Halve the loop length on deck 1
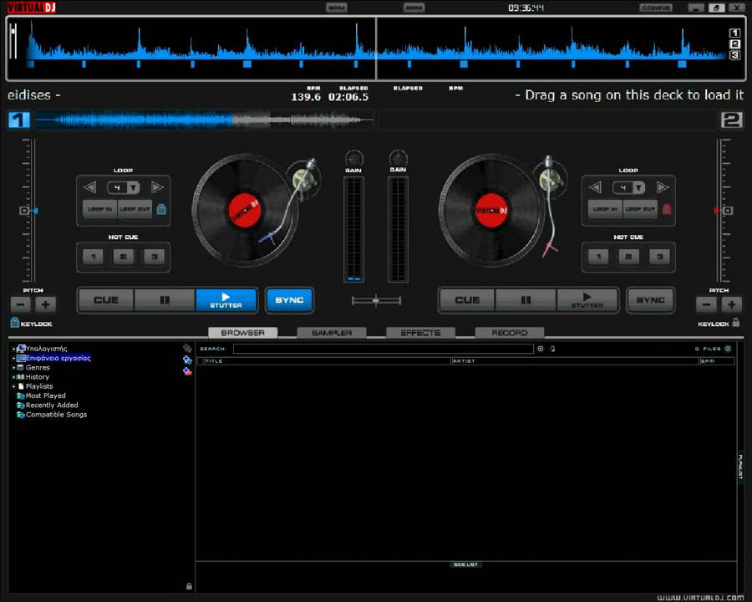Image resolution: width=752 pixels, height=602 pixels. coord(90,187)
